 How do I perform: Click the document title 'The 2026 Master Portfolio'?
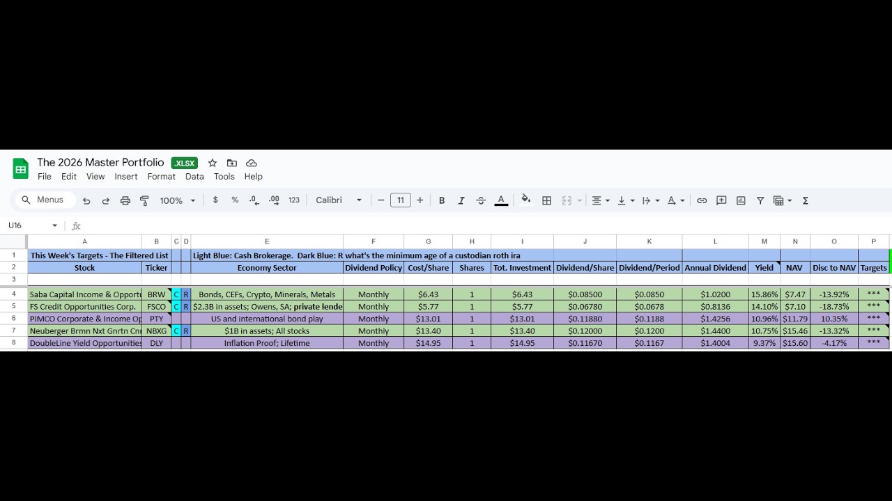click(100, 163)
